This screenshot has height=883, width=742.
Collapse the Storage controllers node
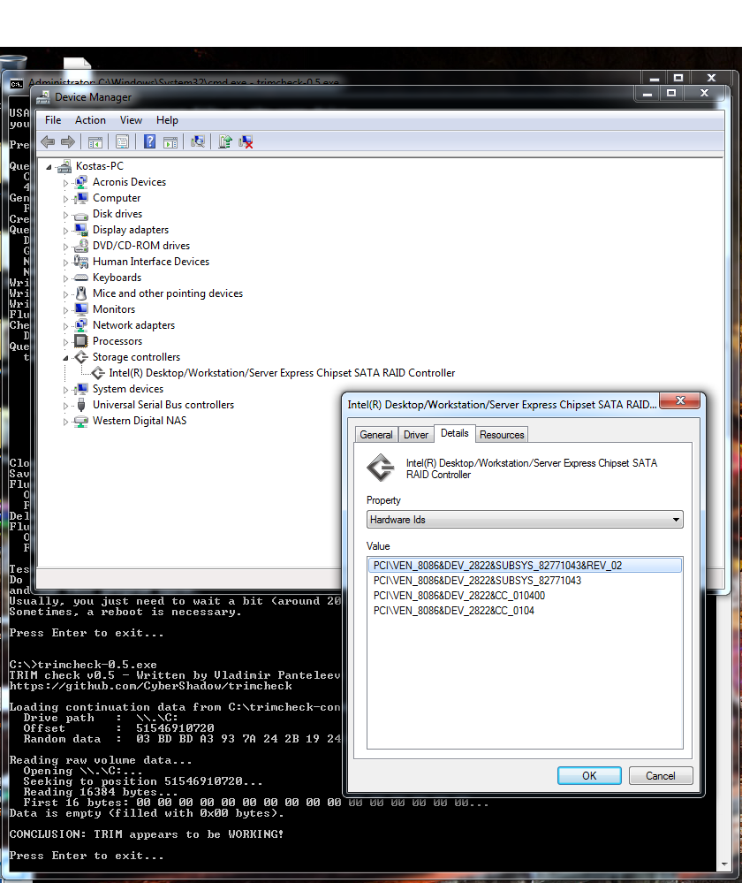(65, 358)
